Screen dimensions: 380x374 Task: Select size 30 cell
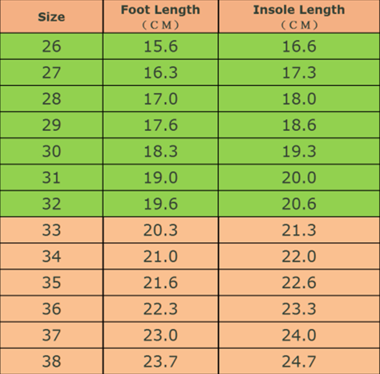tap(51, 152)
